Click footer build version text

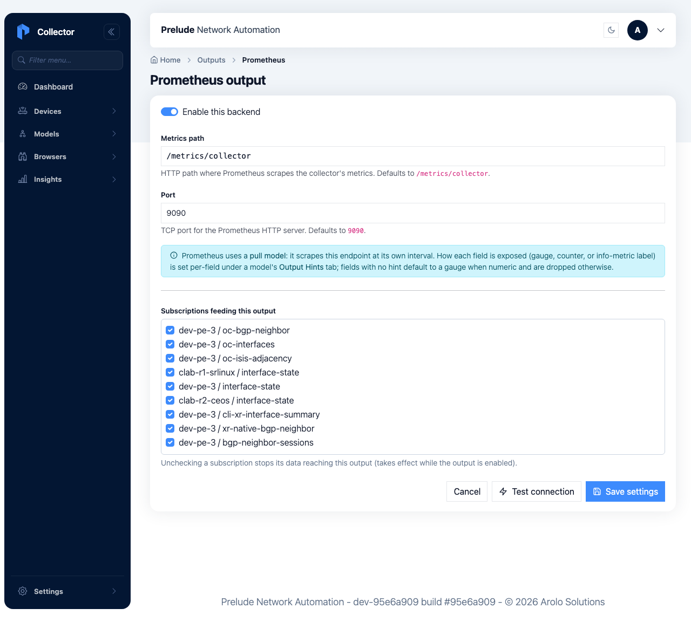[413, 602]
